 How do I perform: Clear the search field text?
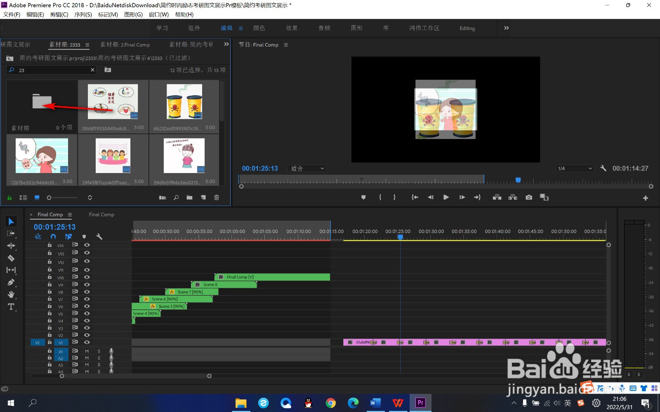(92, 70)
